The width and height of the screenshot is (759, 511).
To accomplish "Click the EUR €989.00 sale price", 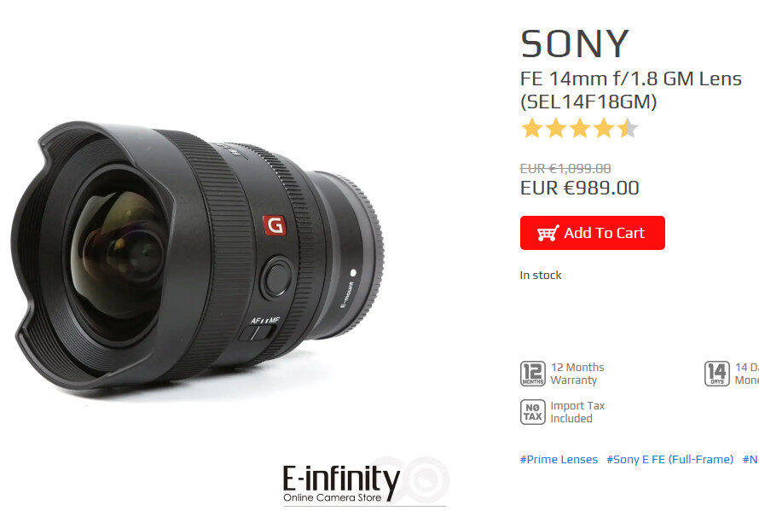I will [x=579, y=188].
